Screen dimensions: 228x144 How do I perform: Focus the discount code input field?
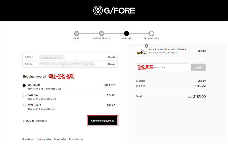click(163, 67)
